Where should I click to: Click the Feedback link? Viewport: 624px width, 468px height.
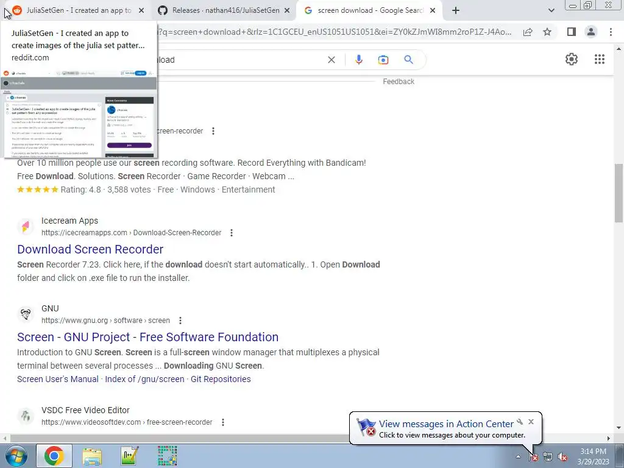pyautogui.click(x=399, y=82)
